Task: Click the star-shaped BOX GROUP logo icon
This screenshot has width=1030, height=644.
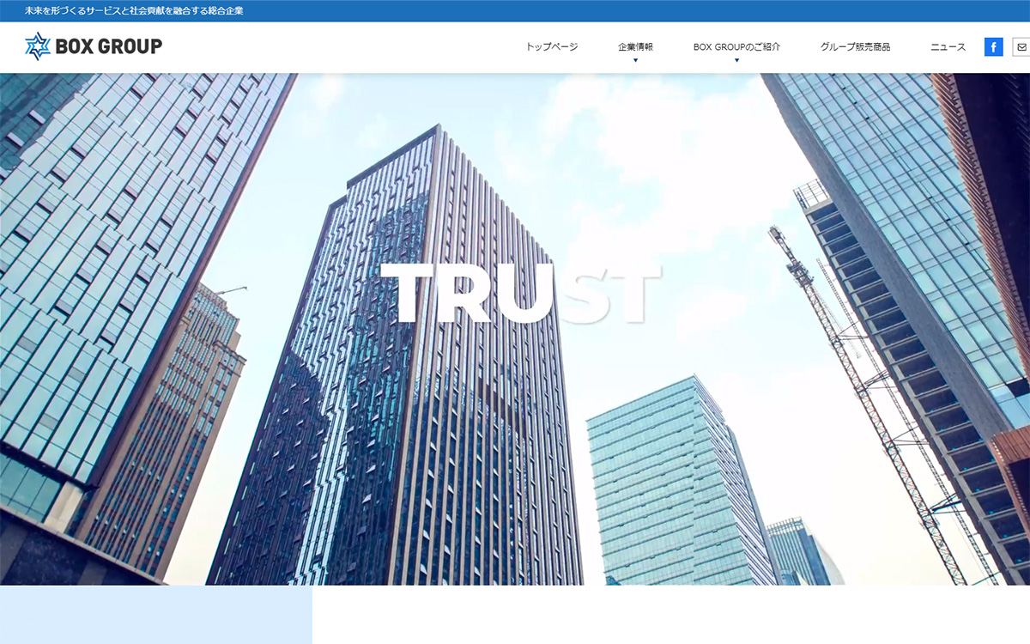Action: (38, 46)
